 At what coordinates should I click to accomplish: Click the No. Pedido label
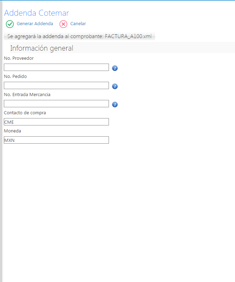click(15, 77)
